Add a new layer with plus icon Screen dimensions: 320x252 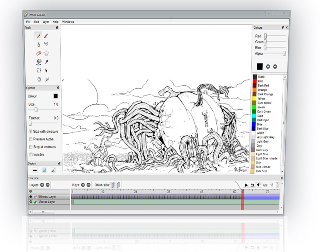(x=42, y=185)
